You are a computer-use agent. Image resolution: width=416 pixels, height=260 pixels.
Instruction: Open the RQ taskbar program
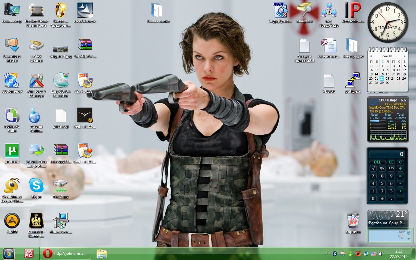[29, 253]
